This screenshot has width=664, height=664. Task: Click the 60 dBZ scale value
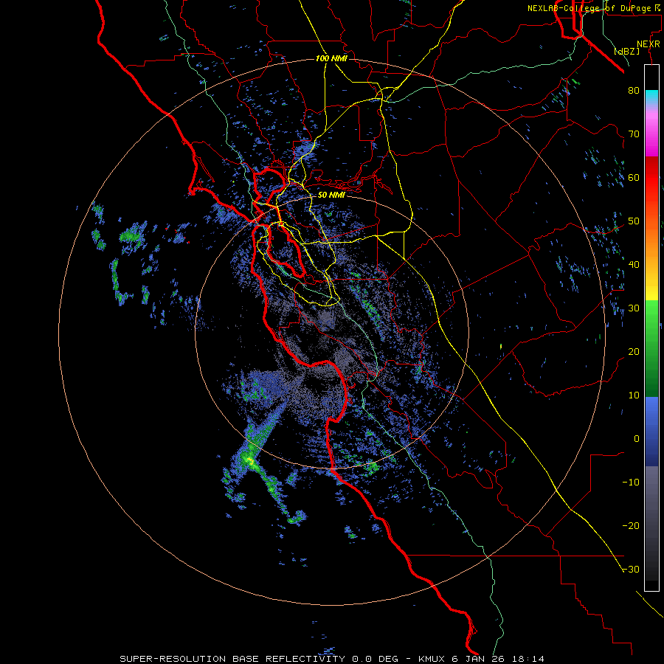(634, 177)
